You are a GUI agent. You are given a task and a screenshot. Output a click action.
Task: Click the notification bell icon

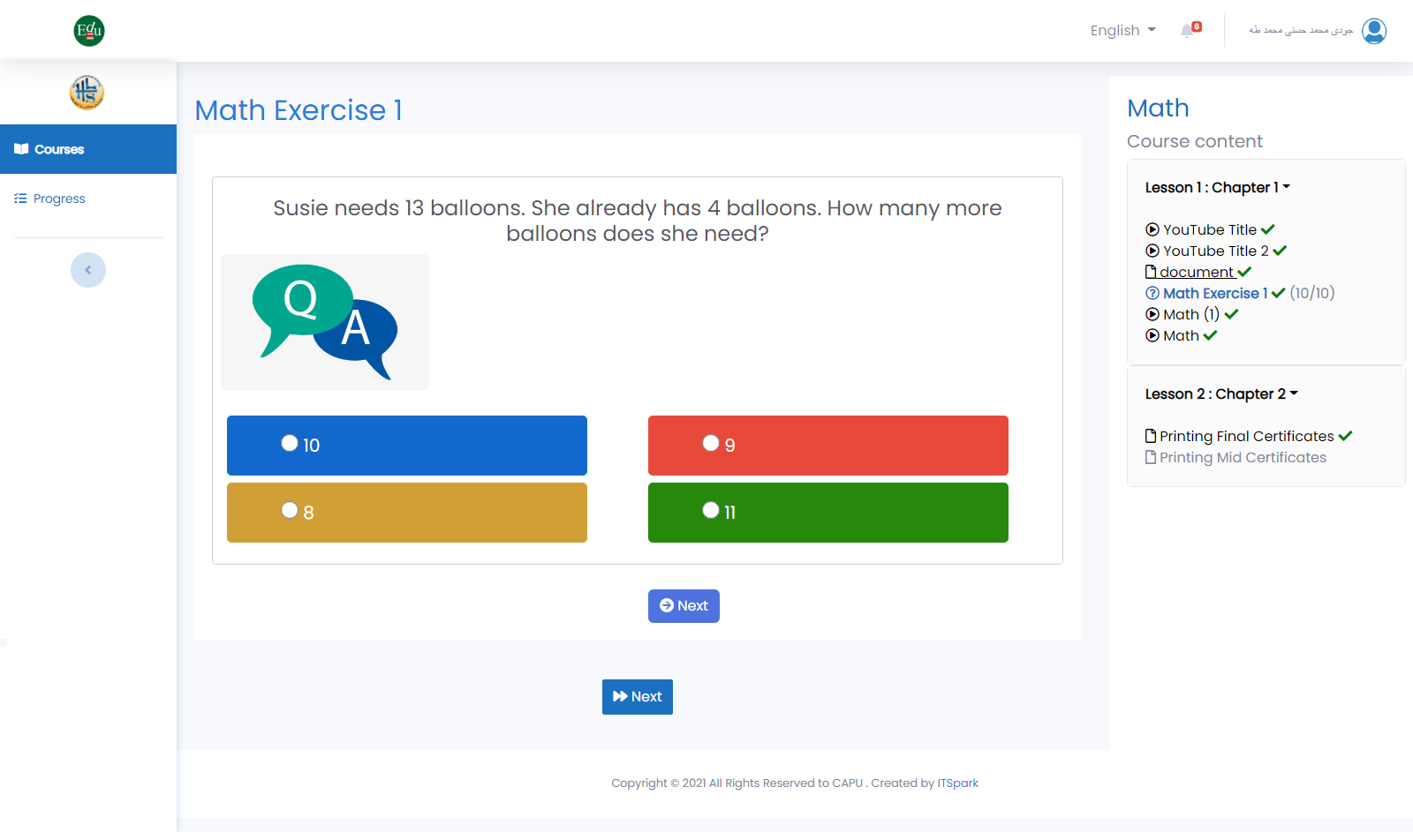[1188, 31]
